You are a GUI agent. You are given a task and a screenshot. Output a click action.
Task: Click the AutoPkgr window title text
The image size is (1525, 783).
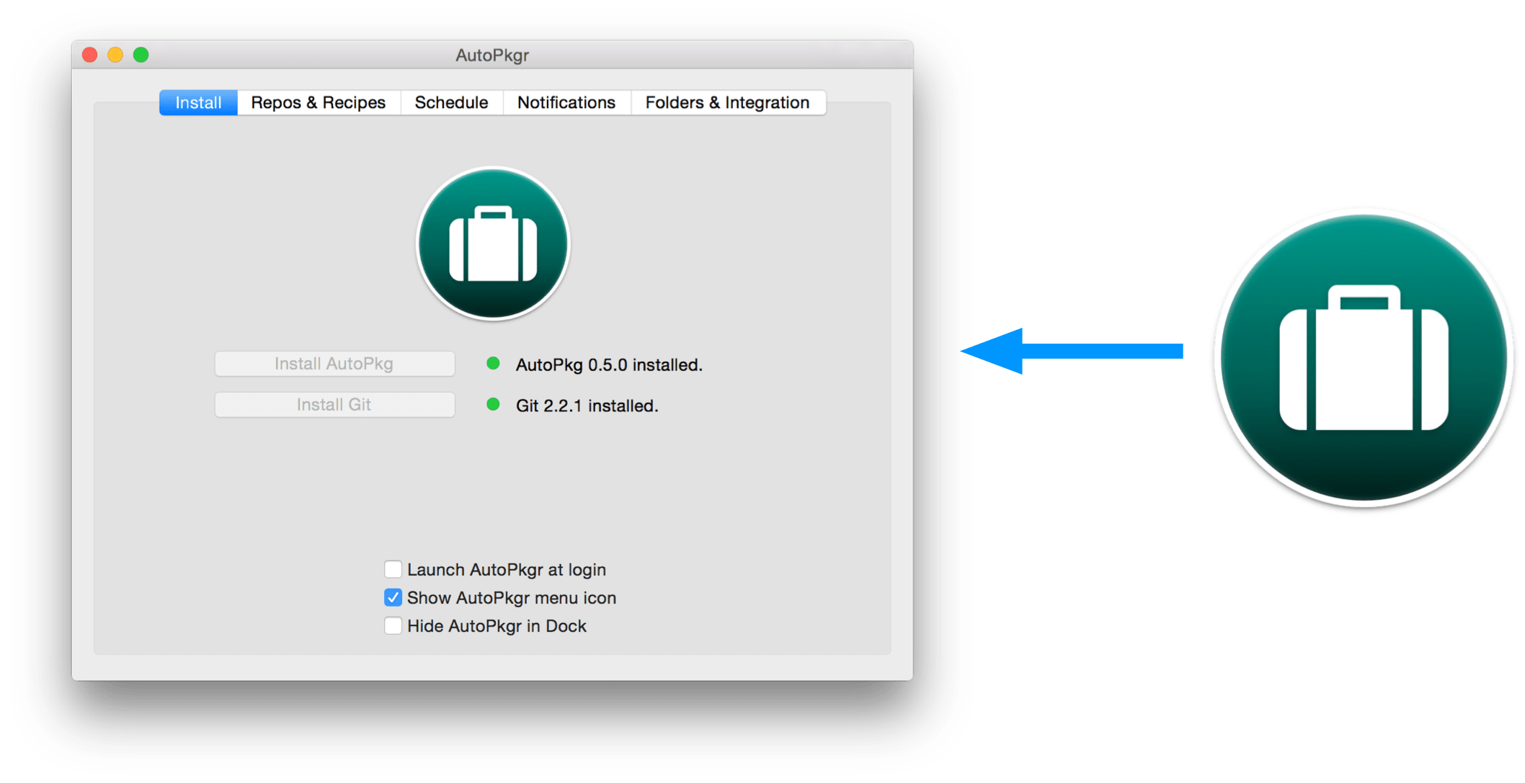(492, 55)
